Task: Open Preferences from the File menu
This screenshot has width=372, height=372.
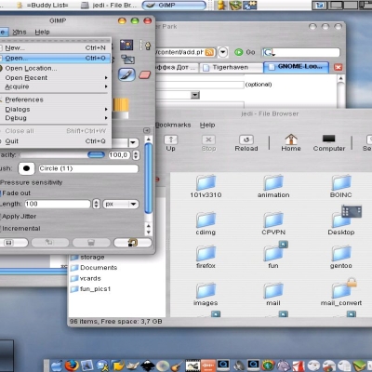Action: [x=55, y=100]
